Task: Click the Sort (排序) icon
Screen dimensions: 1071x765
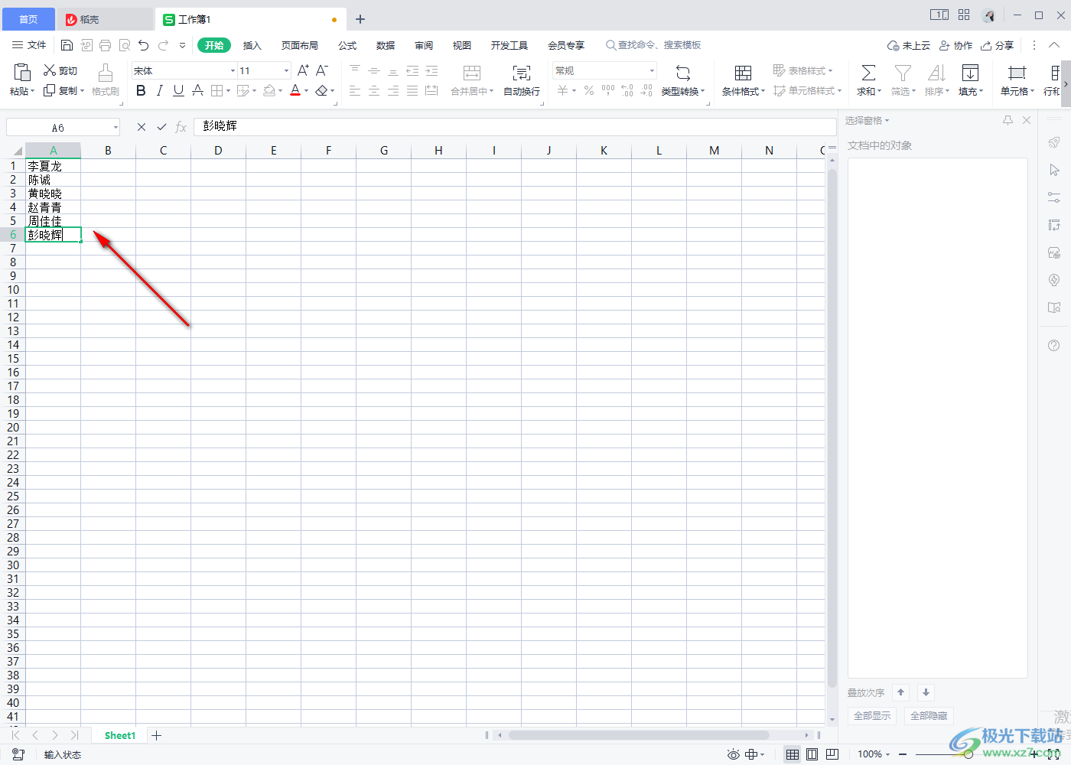Action: 936,73
